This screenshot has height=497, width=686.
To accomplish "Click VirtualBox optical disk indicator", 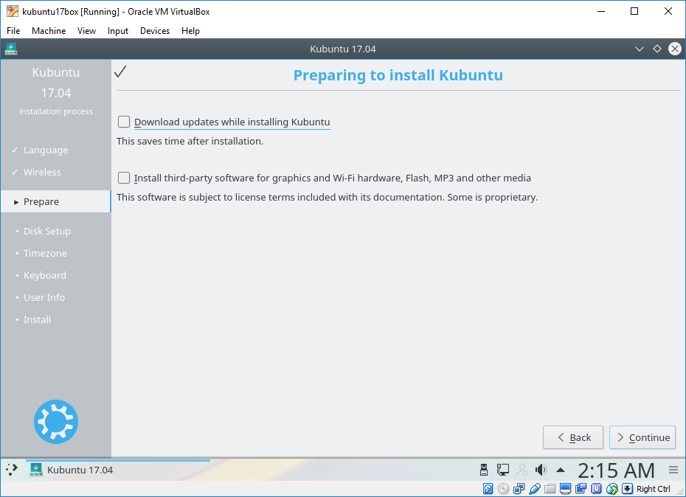I will 504,489.
